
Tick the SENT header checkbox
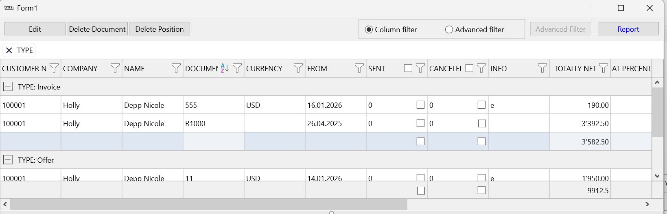pyautogui.click(x=408, y=68)
